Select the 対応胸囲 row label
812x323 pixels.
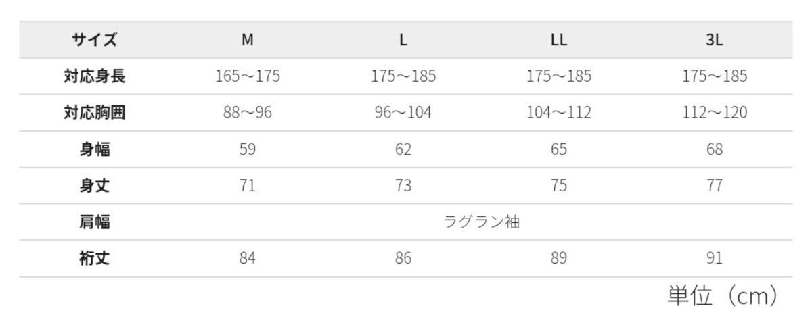click(95, 113)
